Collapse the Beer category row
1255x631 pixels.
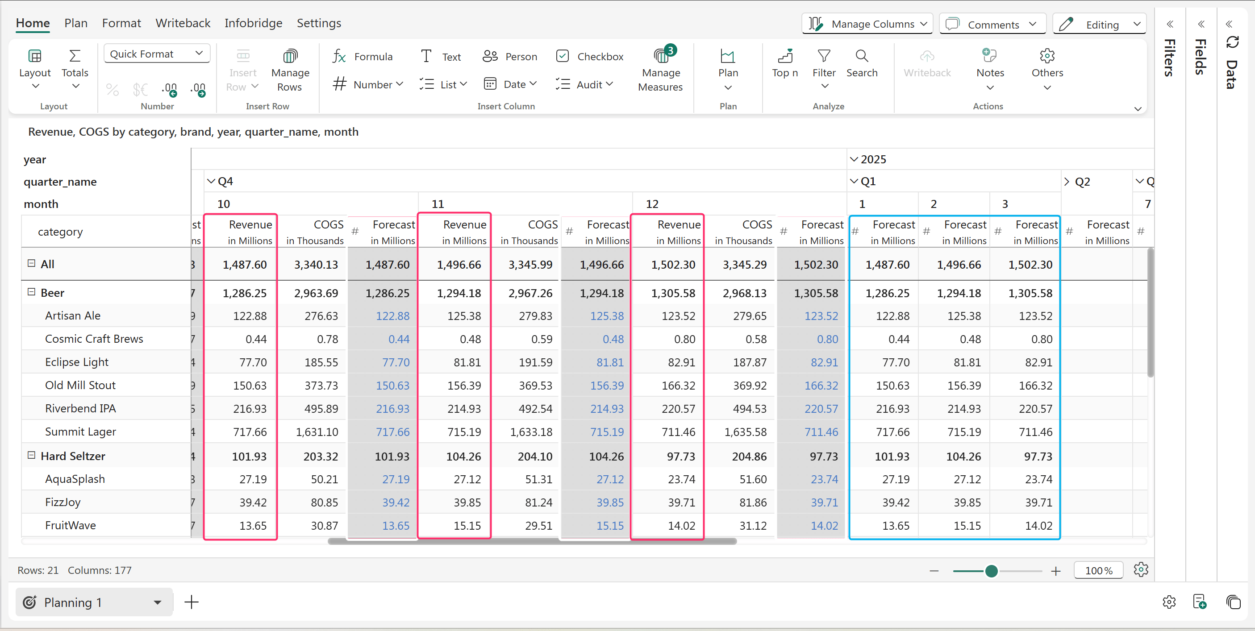pyautogui.click(x=32, y=292)
